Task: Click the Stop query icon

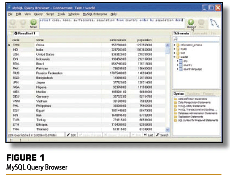Action: [201, 22]
